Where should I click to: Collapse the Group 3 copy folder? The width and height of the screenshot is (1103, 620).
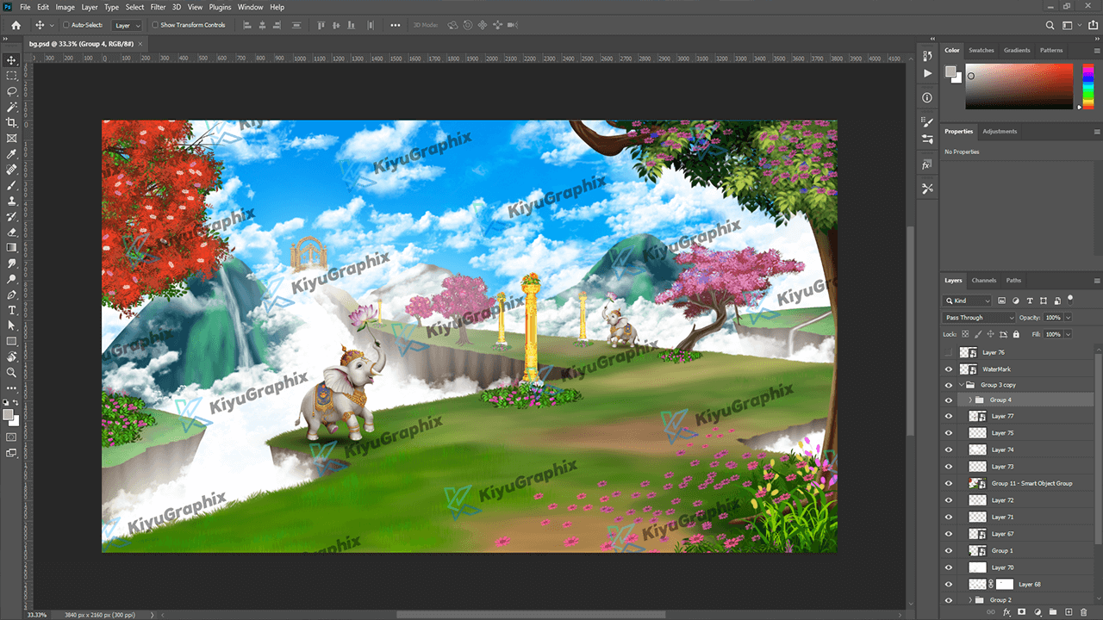(962, 385)
